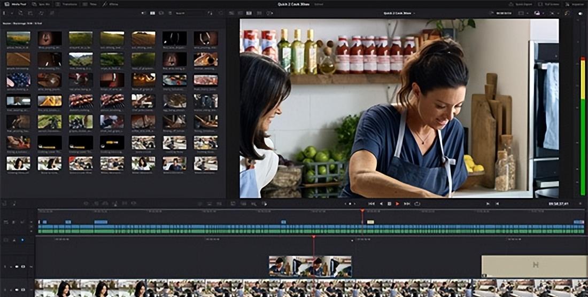588x297 pixels.
Task: Jump to the first frame icon
Action: click(x=372, y=204)
